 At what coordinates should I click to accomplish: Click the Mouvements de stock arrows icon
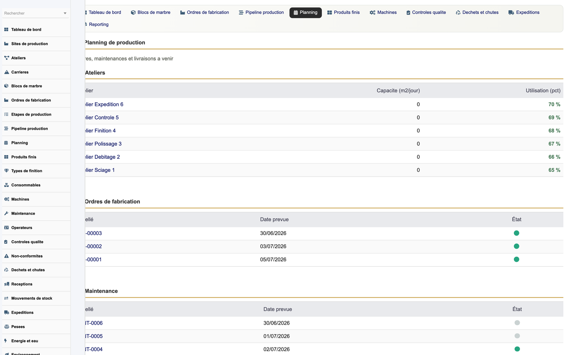click(6, 298)
